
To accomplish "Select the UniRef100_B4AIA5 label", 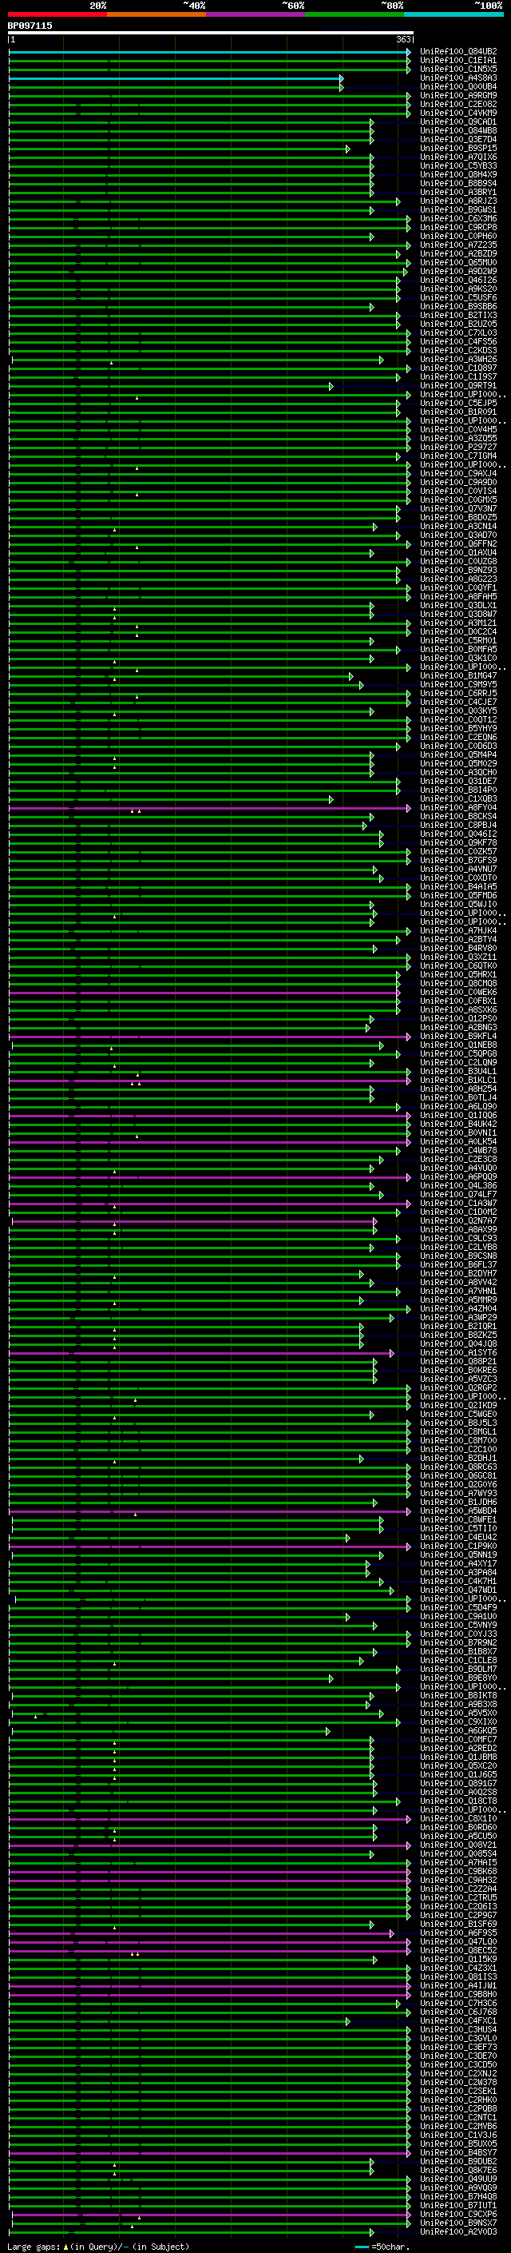I will [458, 886].
